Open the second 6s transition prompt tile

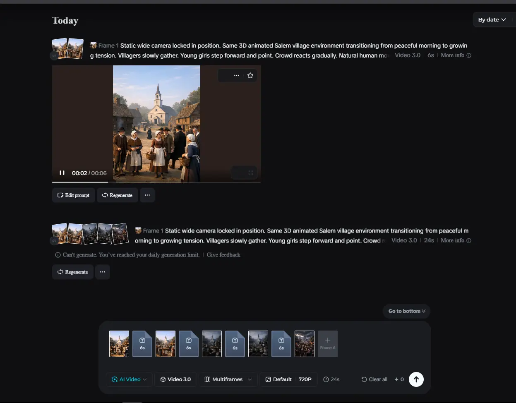[x=189, y=343]
